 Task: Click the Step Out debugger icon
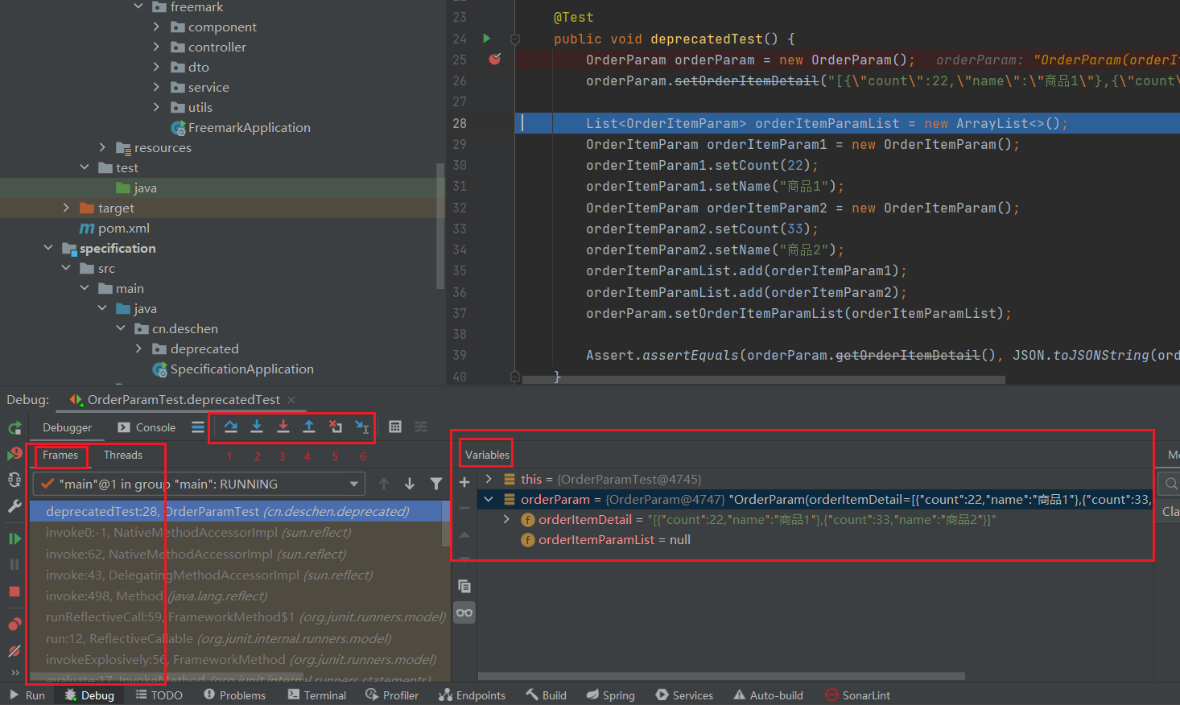click(x=308, y=427)
